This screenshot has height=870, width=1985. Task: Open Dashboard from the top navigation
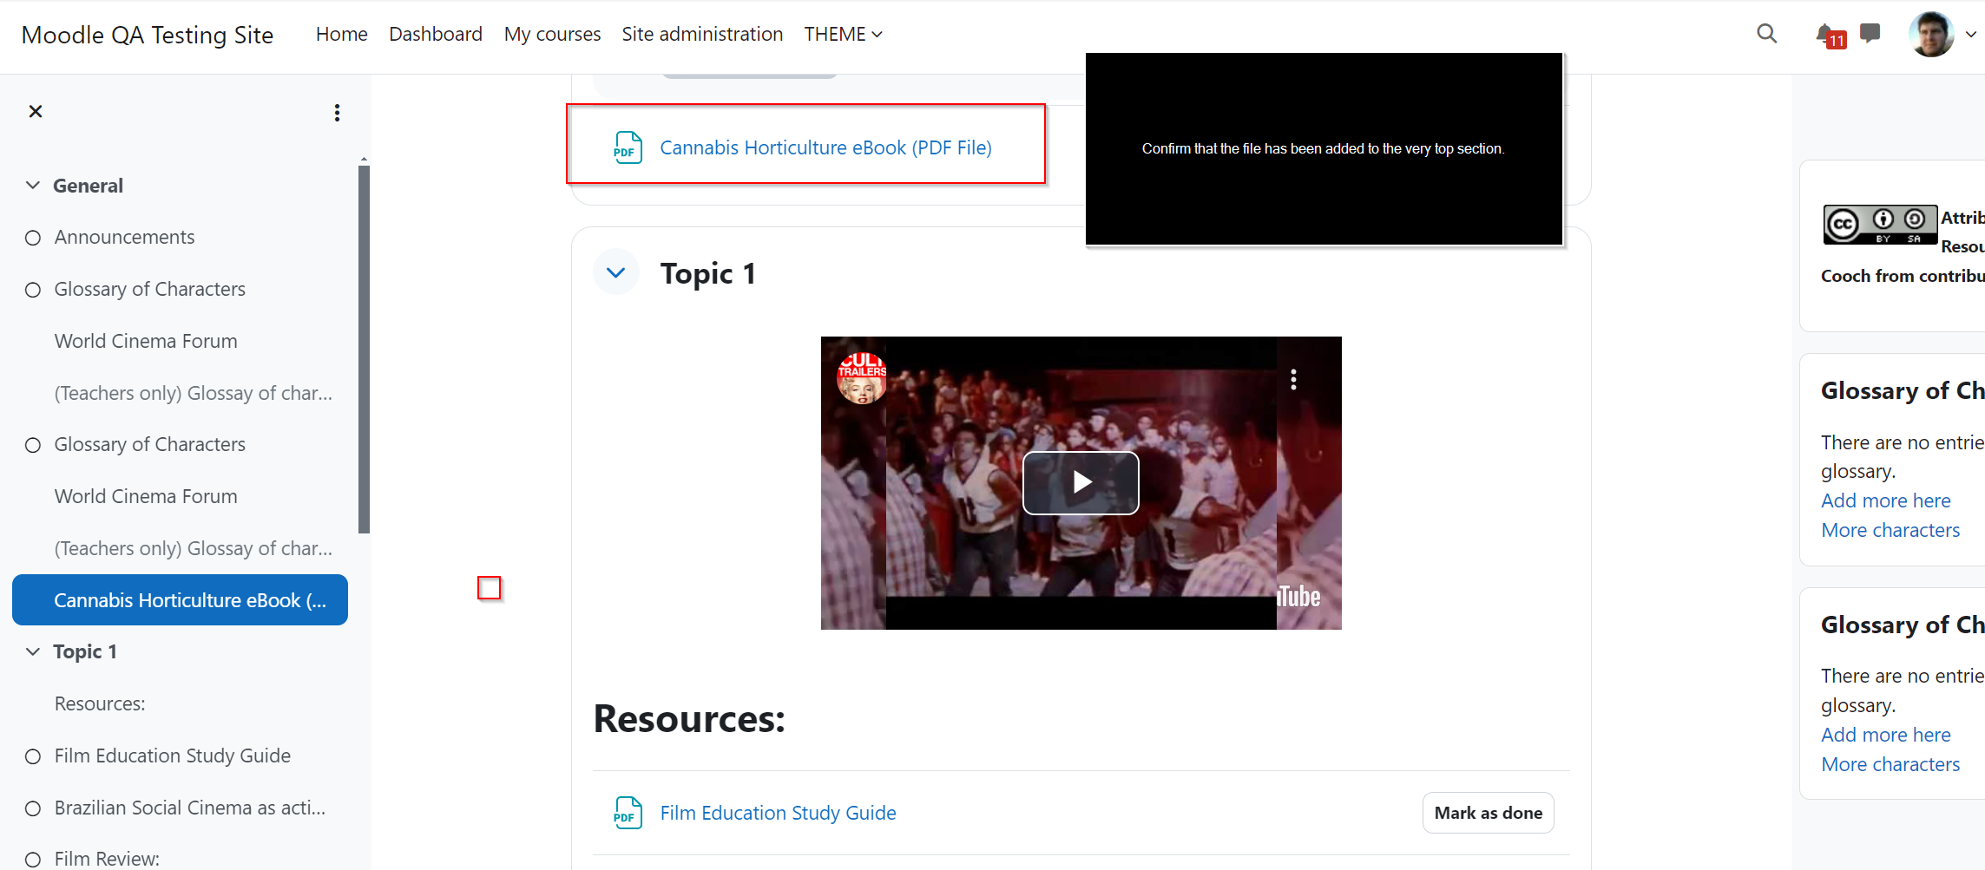(436, 34)
